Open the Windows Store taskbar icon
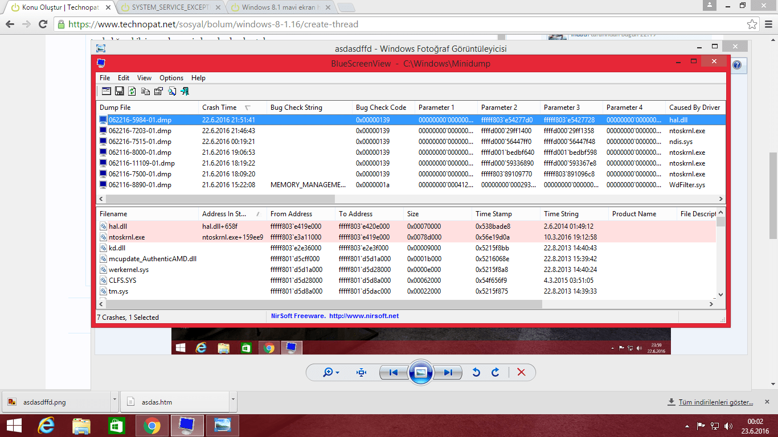This screenshot has height=437, width=778. click(x=117, y=426)
